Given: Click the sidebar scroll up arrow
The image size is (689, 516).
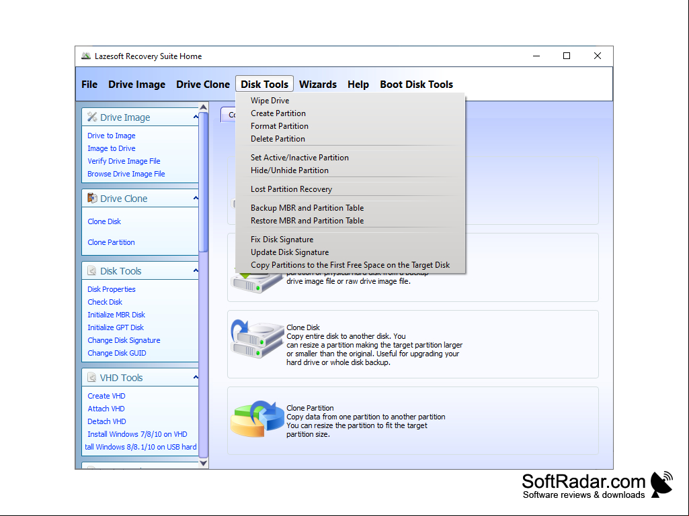Looking at the screenshot, I should (x=204, y=107).
